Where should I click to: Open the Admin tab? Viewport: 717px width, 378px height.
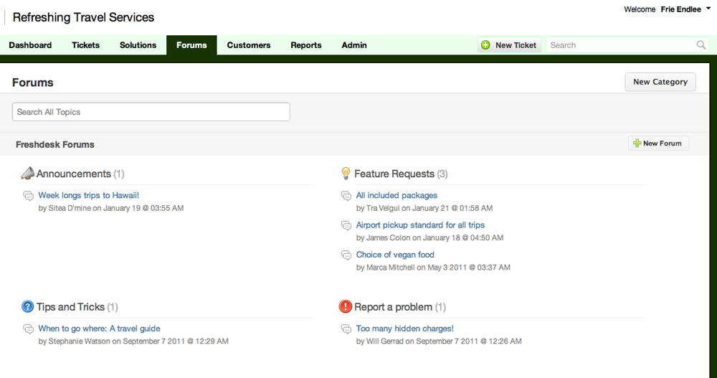point(354,45)
